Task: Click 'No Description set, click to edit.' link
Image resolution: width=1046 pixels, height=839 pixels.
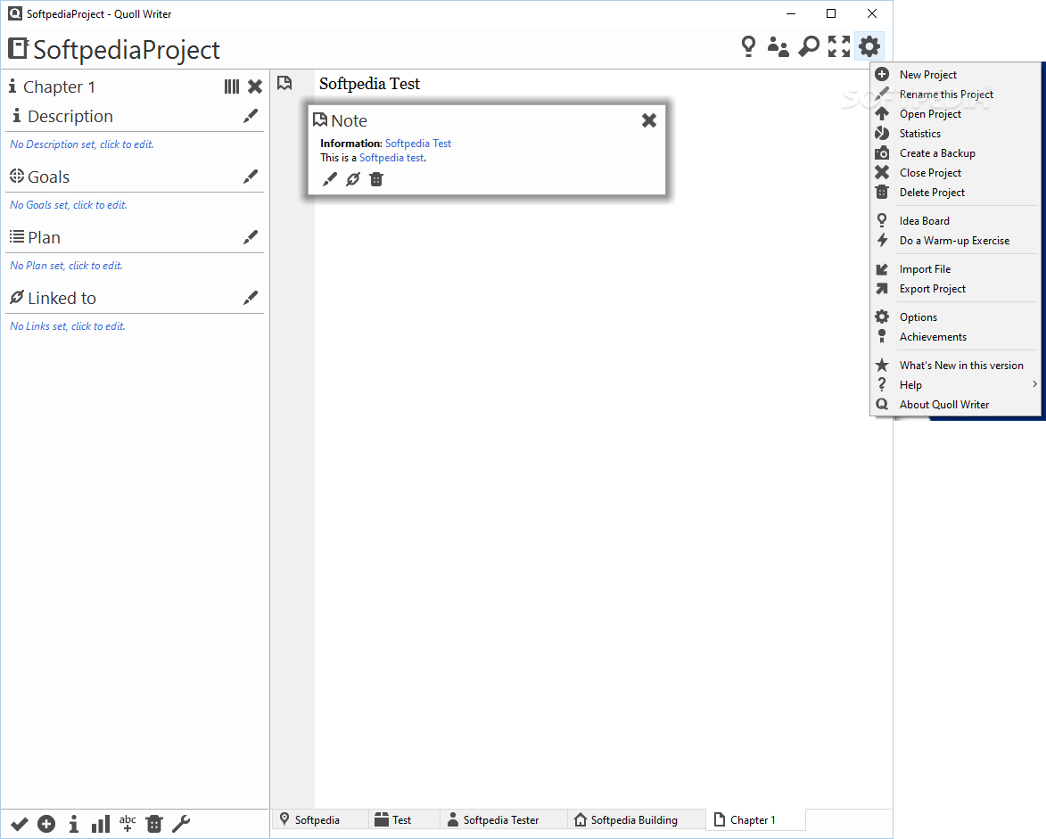Action: click(81, 144)
